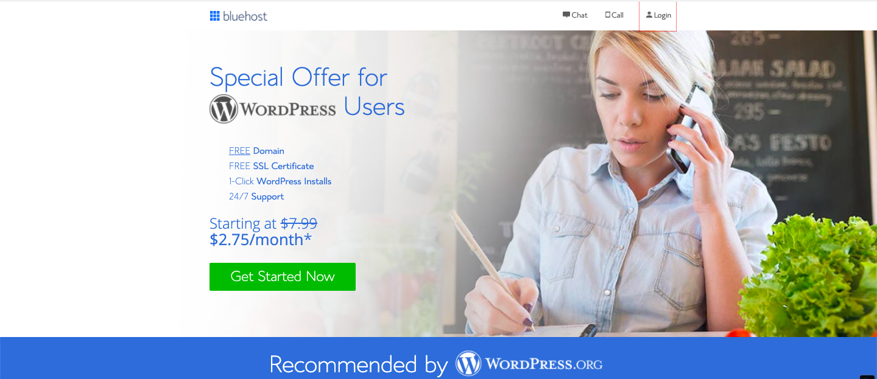
Task: Follow the underlined FREE link
Action: click(x=239, y=151)
